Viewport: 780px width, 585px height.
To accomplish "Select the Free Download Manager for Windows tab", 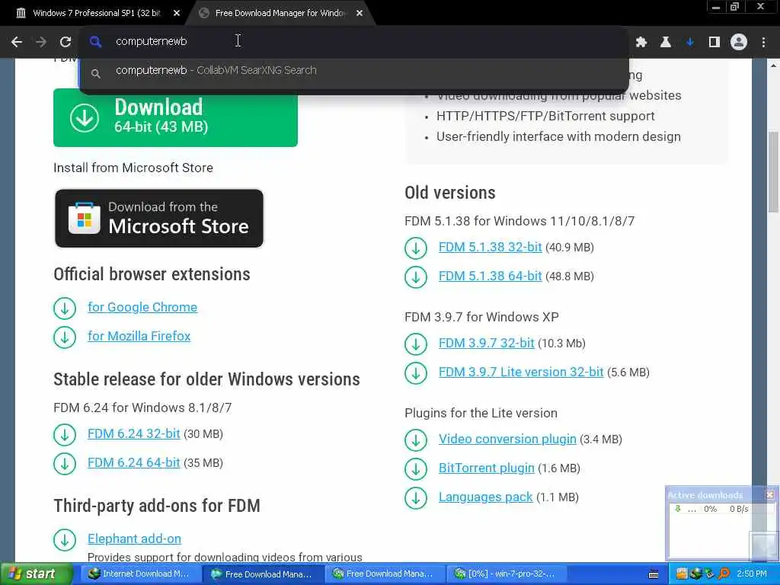I will pos(280,13).
